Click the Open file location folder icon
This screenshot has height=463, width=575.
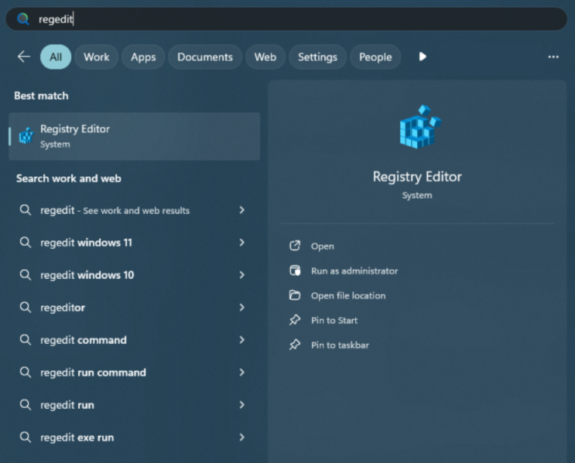[x=295, y=295]
